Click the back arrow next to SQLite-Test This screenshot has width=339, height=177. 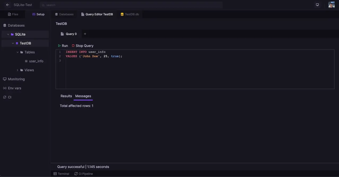click(8, 5)
